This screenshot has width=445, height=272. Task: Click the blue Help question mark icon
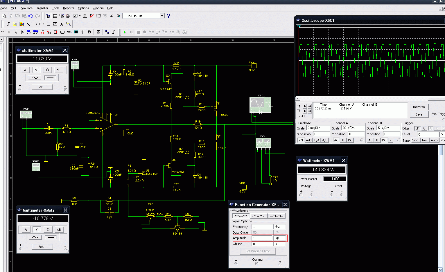[168, 16]
